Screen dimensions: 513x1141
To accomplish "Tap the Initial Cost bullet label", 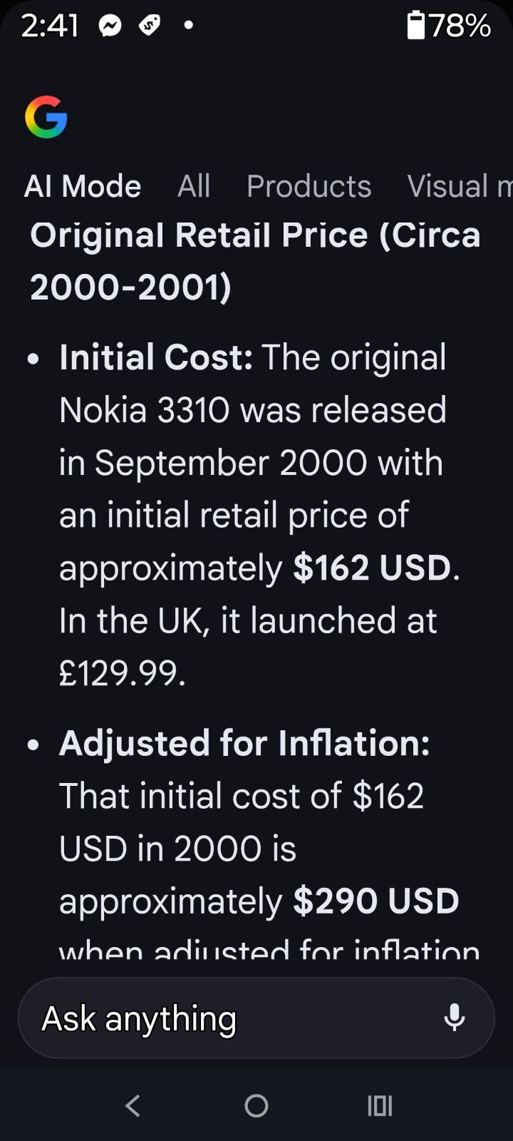I will (156, 357).
